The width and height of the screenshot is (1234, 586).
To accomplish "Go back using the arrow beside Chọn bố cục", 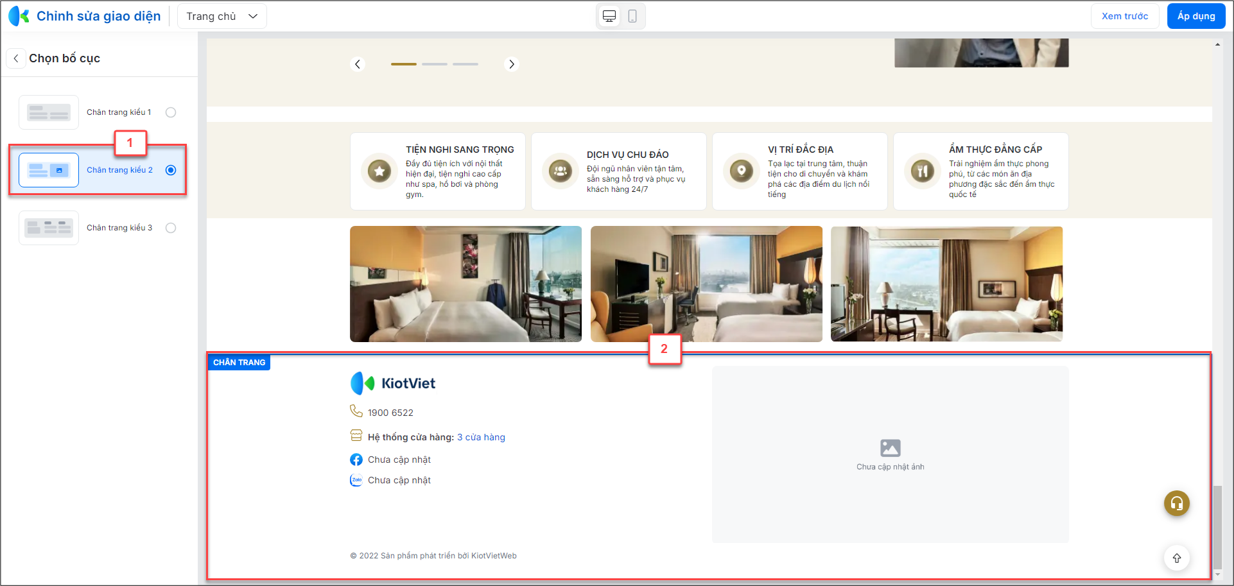I will [16, 58].
